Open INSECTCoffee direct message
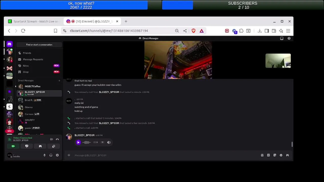This screenshot has height=182, width=324. [39, 86]
